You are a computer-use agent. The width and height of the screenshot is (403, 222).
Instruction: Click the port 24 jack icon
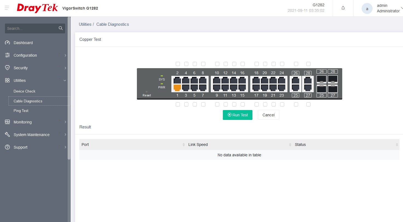coord(281,80)
